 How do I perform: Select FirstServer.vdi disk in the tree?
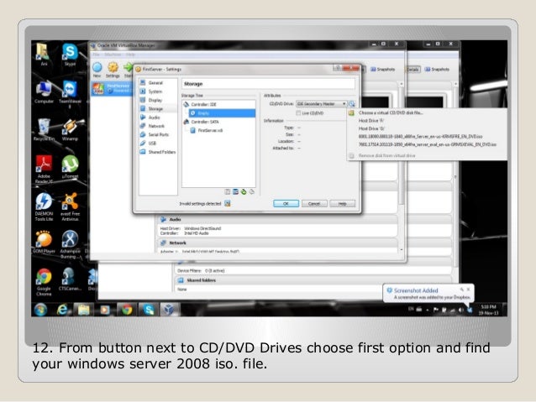pos(210,130)
